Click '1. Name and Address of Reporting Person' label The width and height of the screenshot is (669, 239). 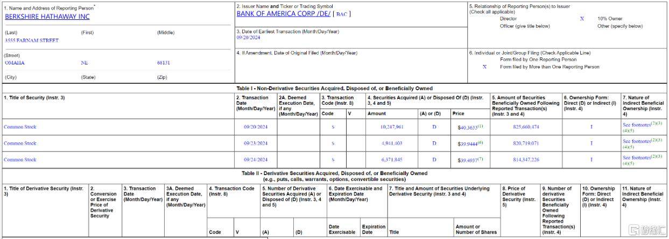coord(50,7)
